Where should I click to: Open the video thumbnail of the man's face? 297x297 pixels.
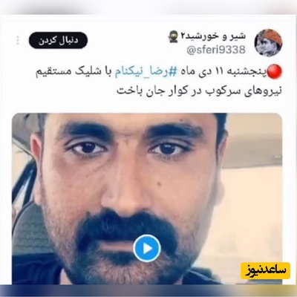click(x=147, y=198)
